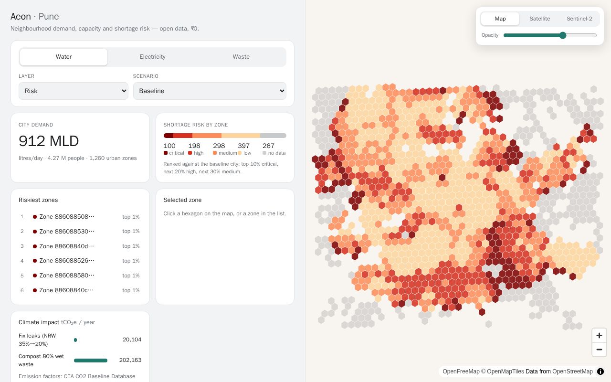This screenshot has width=611, height=382.
Task: Open the Scenario dropdown showing Baseline
Action: pyautogui.click(x=210, y=91)
